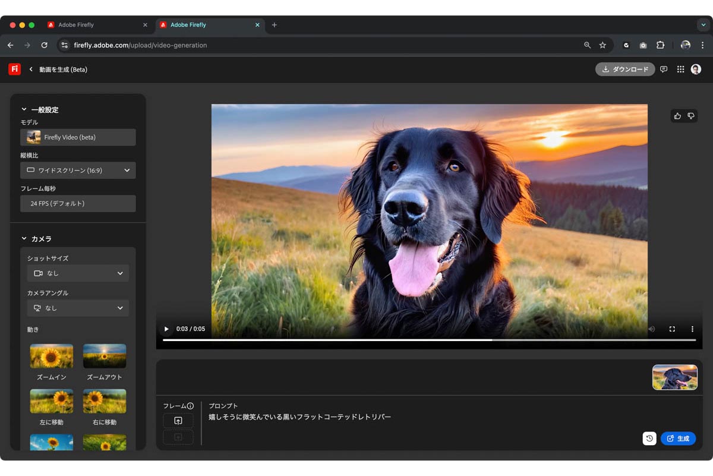
Task: Open the ショットサイズ dropdown
Action: (78, 273)
